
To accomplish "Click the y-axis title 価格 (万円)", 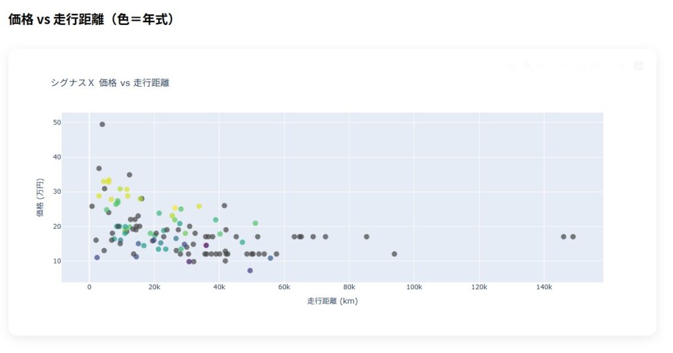I will click(40, 197).
